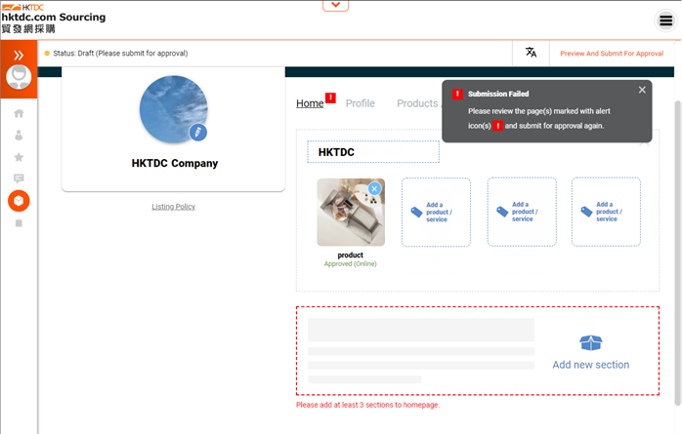Click the 'product' name label
The height and width of the screenshot is (434, 682).
(x=350, y=256)
